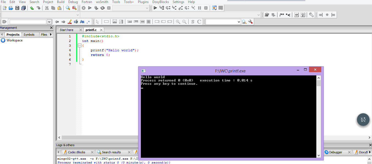Switch to the Symbols tab in Management
The width and height of the screenshot is (372, 164).
29,35
